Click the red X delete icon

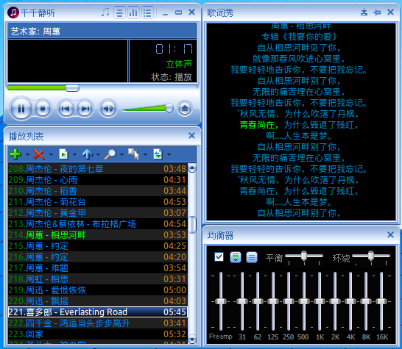pos(39,154)
